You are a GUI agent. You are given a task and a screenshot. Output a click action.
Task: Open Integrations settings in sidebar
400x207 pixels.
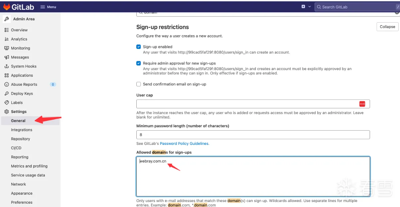pos(22,130)
